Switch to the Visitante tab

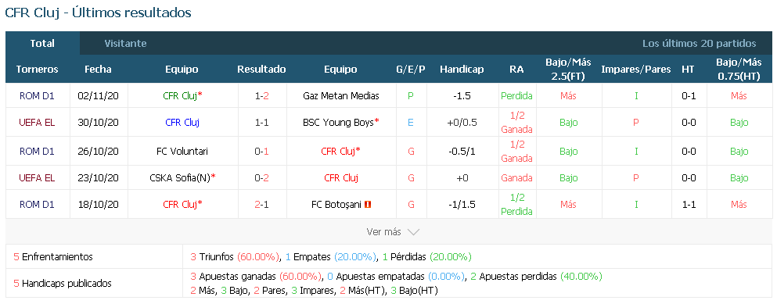pos(125,43)
